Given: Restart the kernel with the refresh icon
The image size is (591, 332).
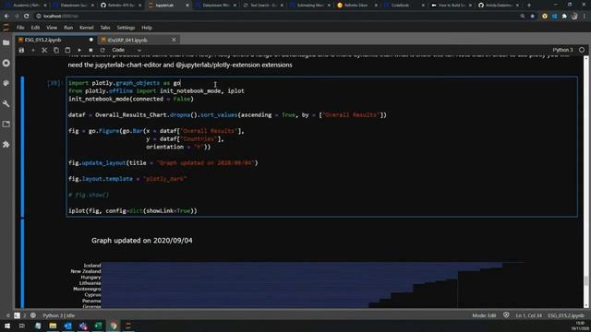Looking at the screenshot, I should pyautogui.click(x=103, y=50).
